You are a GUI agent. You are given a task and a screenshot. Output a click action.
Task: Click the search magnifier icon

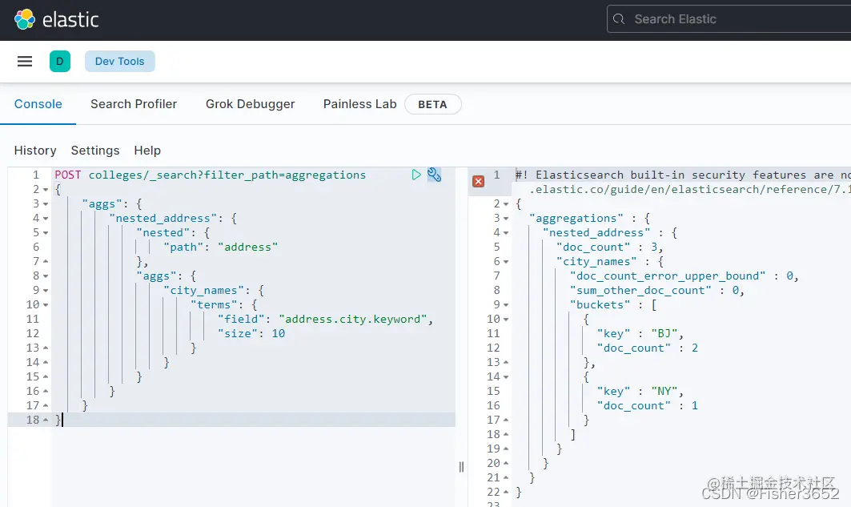coord(619,19)
